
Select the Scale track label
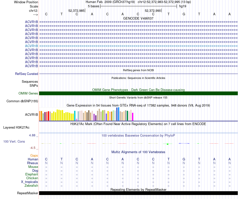(34, 6)
